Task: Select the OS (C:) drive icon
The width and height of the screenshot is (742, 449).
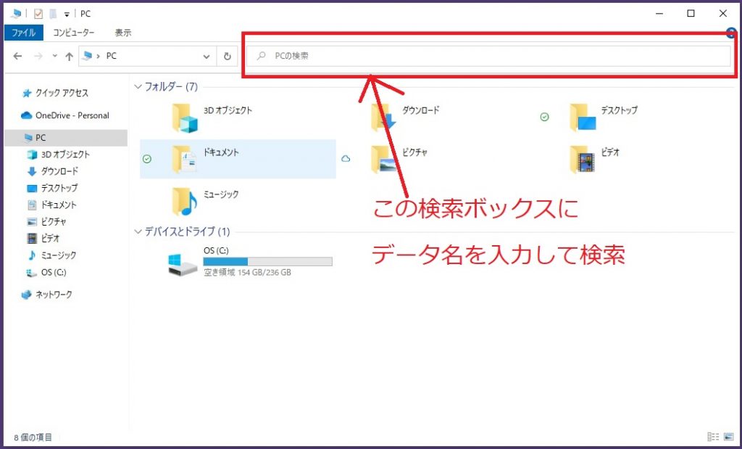Action: 183,263
